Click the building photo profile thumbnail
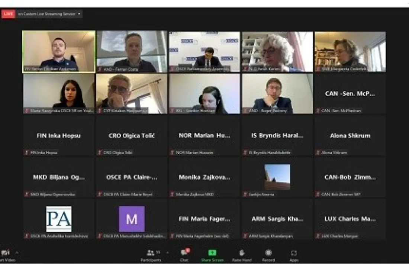The width and height of the screenshot is (409, 264). [x=277, y=177]
